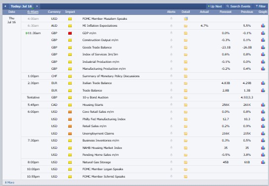Show graph for Goods Trade Balance
This screenshot has height=186, width=269.
tap(263, 47)
